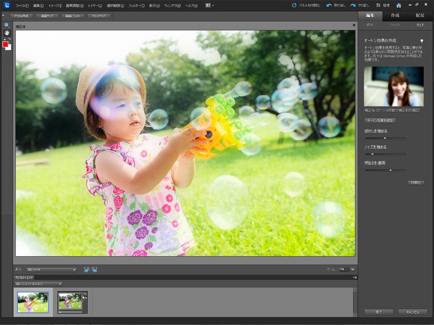Switch to the 作成 tab
Screen dimensions: 434x325
[x=395, y=16]
